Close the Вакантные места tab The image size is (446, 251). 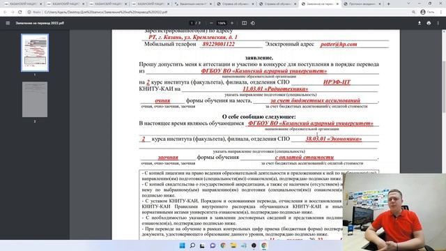point(210,4)
